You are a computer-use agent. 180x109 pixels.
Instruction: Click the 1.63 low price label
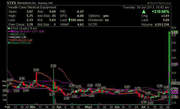(x=74, y=96)
